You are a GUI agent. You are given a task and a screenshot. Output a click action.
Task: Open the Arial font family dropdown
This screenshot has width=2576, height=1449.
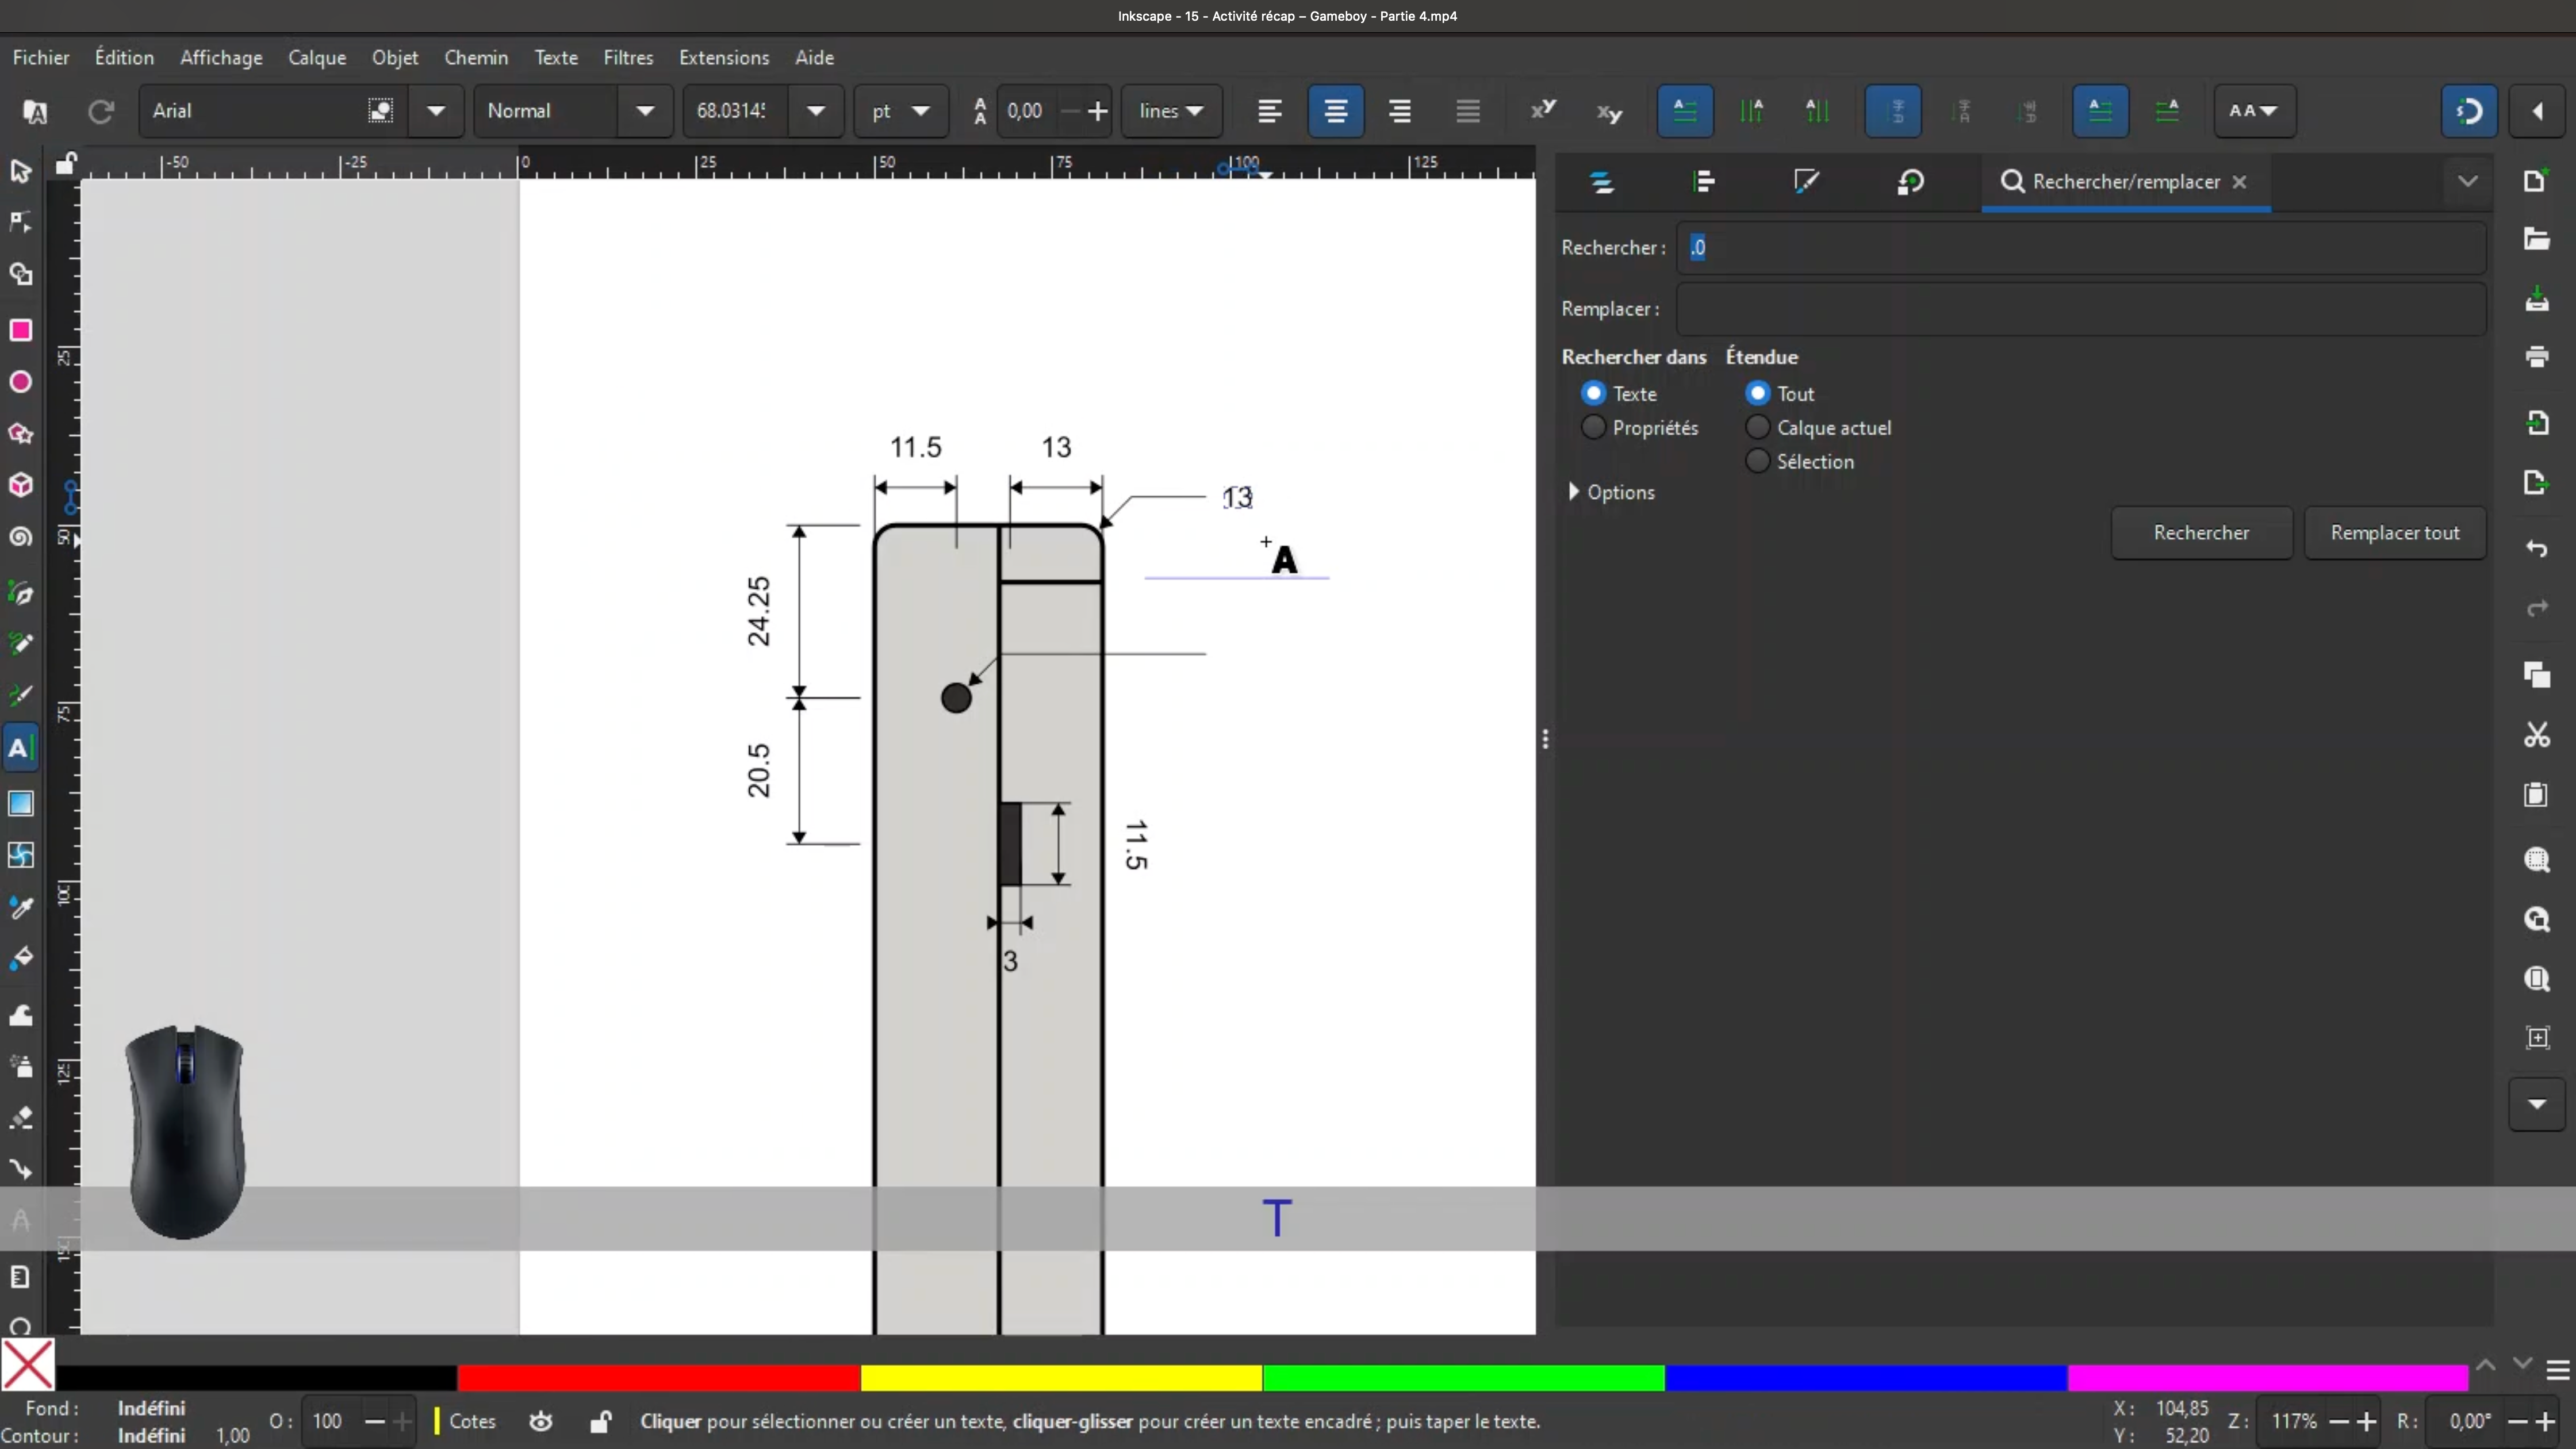point(436,111)
